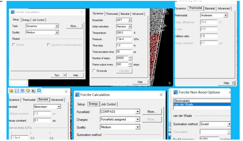Image resolution: width=243 pixels, height=141 pixels.
Task: Click the Pressure field showing 1.0e-4
Action: point(124,39)
